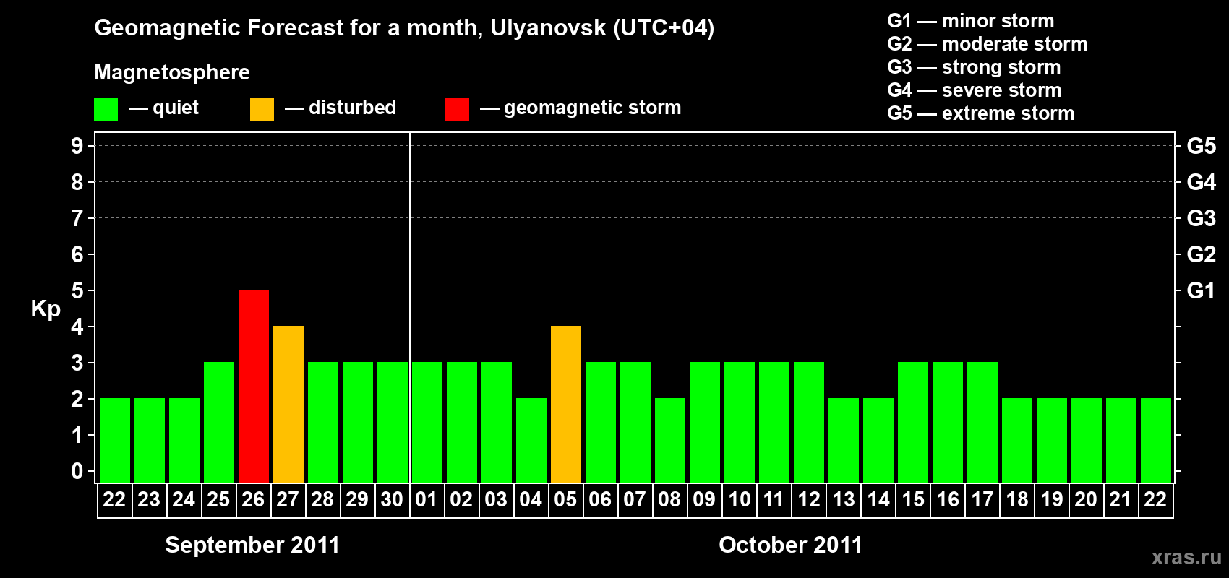This screenshot has width=1229, height=578.
Task: Click the green bar for September 25
Action: (219, 423)
